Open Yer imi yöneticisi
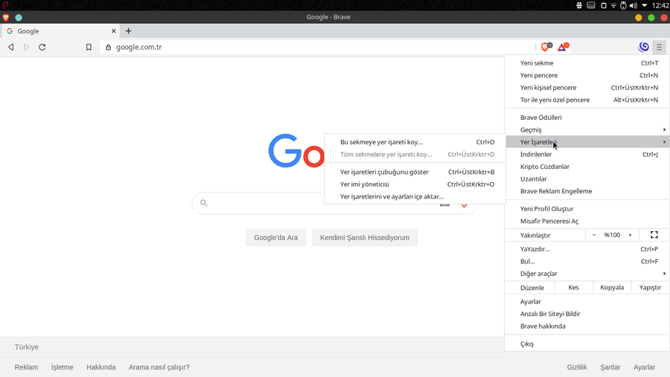 (x=415, y=184)
